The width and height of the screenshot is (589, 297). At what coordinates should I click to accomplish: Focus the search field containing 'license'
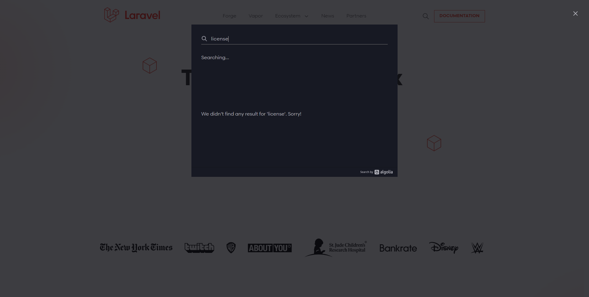click(x=294, y=39)
